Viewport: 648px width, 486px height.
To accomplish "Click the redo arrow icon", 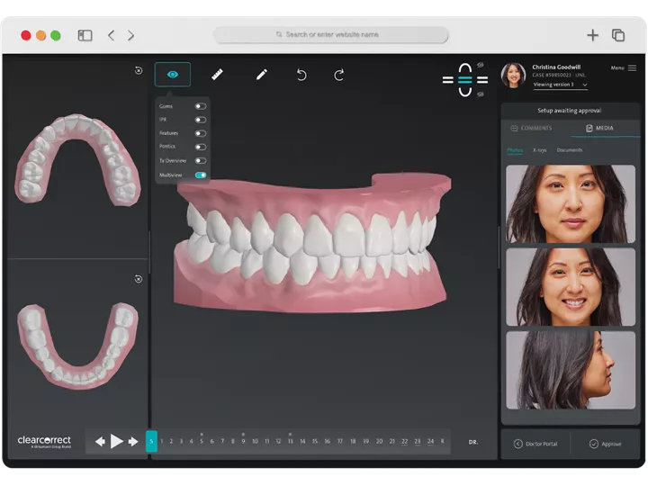I will 339,75.
